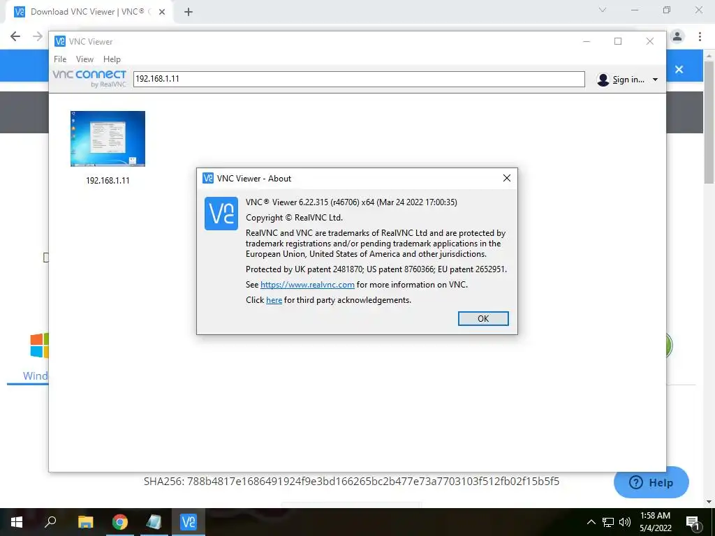The width and height of the screenshot is (715, 536).
Task: Open taskbar Search
Action: pos(50,522)
